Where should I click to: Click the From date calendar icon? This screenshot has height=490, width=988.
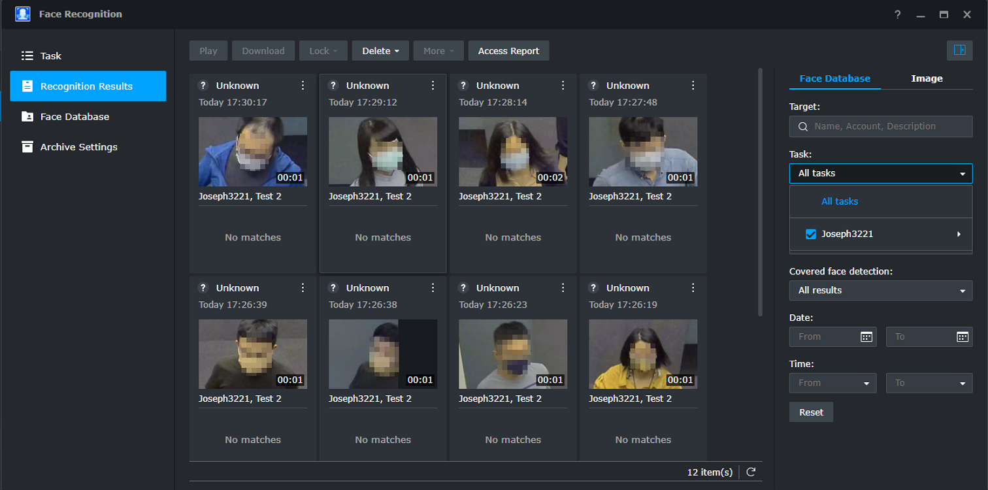pos(866,336)
